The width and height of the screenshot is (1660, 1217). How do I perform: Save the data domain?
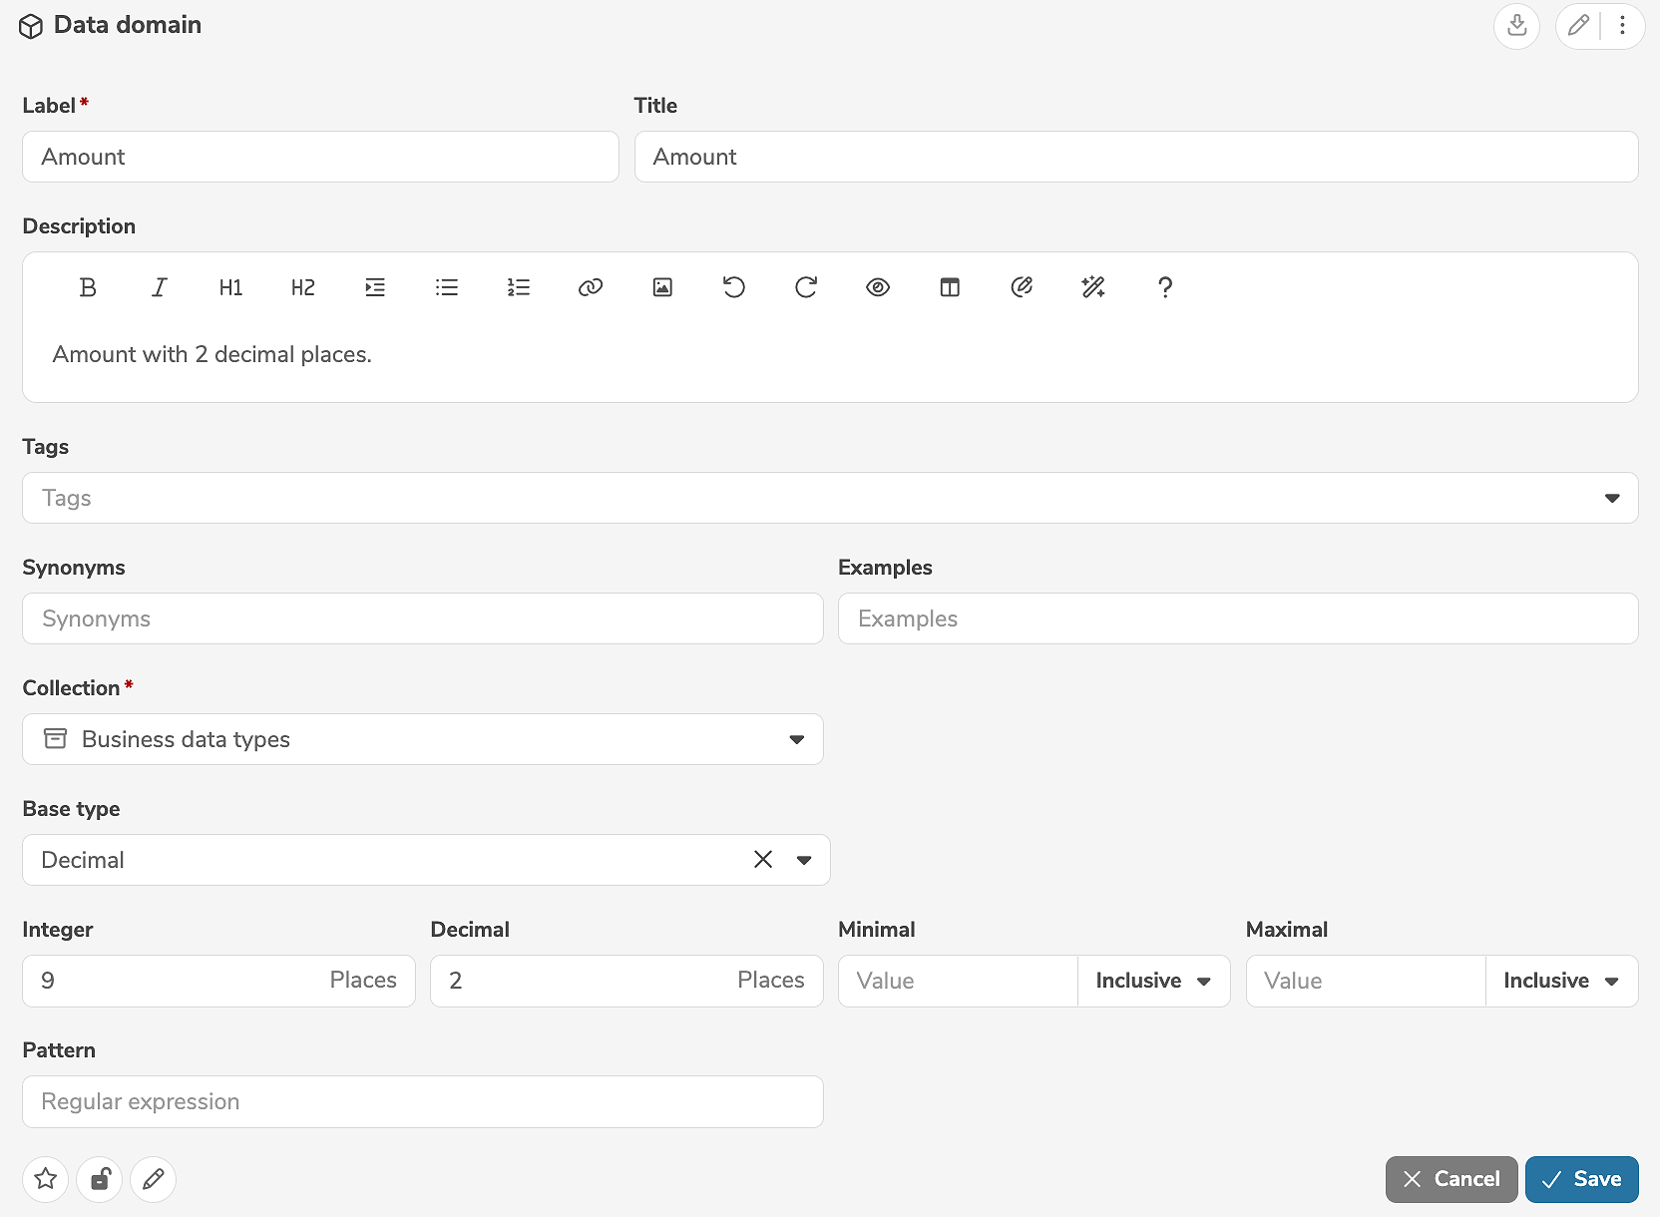(1581, 1179)
